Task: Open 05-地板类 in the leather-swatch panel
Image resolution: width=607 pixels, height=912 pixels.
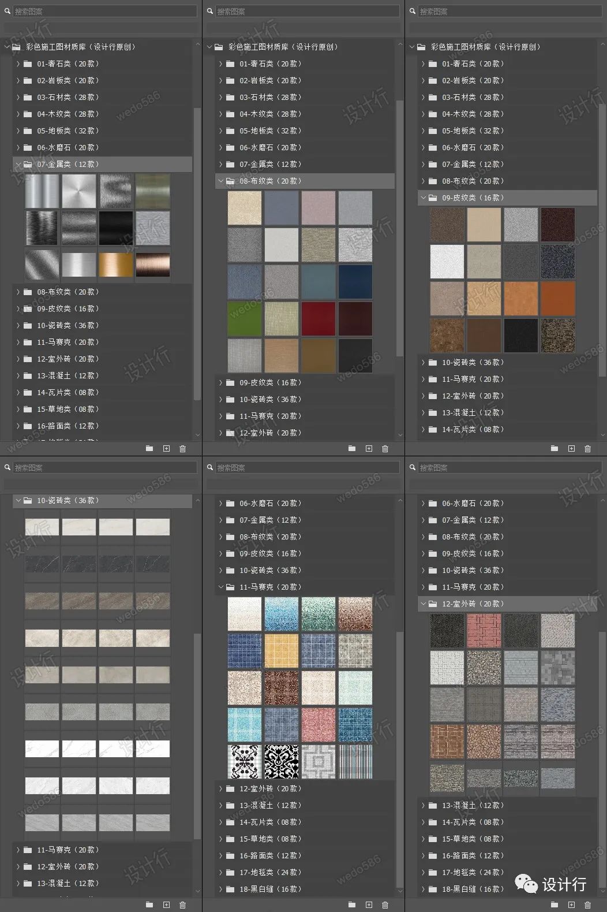Action: (507, 131)
